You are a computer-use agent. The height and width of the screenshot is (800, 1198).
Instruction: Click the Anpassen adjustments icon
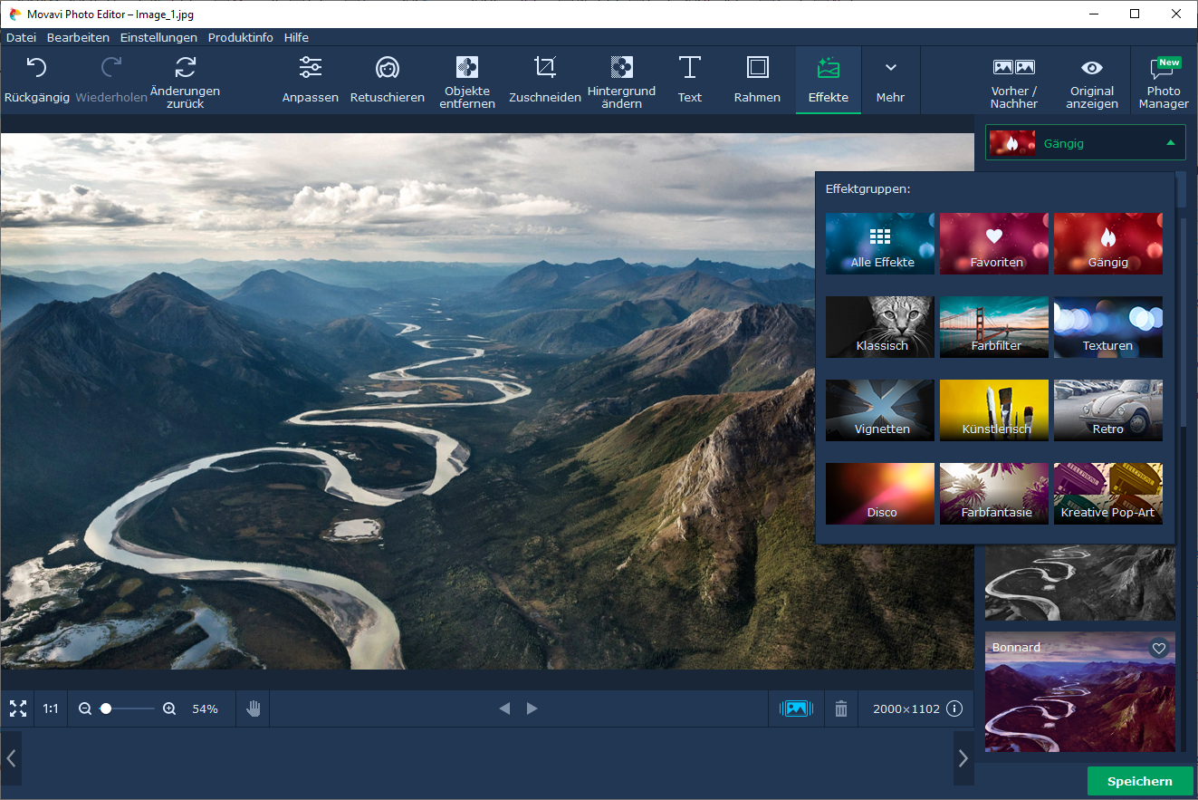coord(311,79)
